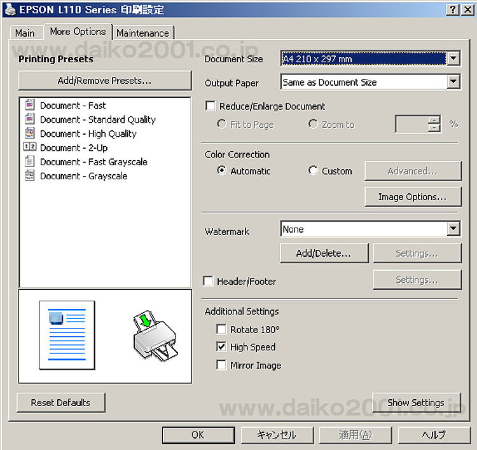Open the Watermark dropdown
The width and height of the screenshot is (477, 450).
453,229
